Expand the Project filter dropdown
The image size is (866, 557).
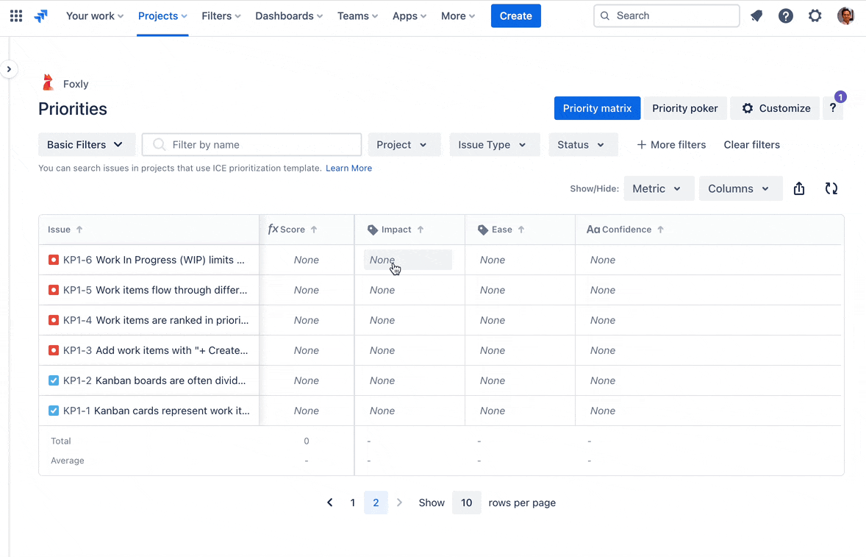(x=404, y=145)
